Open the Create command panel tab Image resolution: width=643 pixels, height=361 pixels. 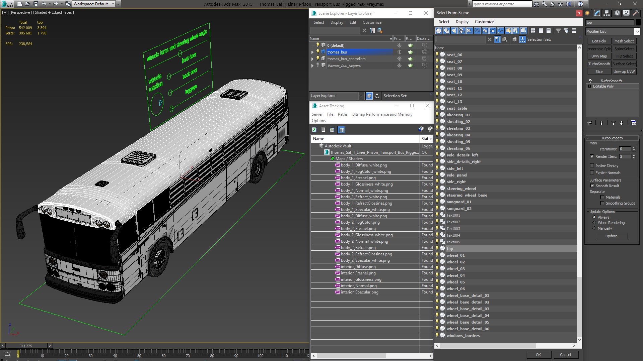(588, 13)
